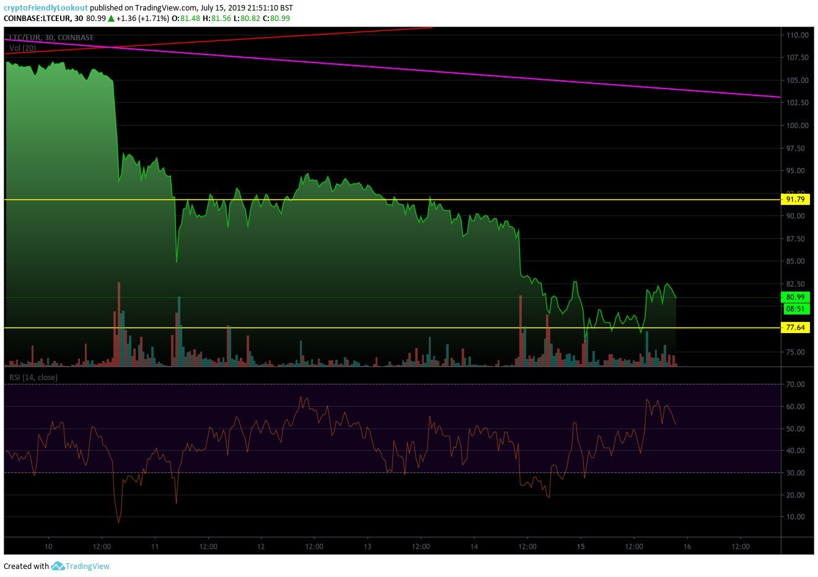Click the RSI (14, close) indicator label
Image resolution: width=818 pixels, height=577 pixels.
click(x=33, y=377)
